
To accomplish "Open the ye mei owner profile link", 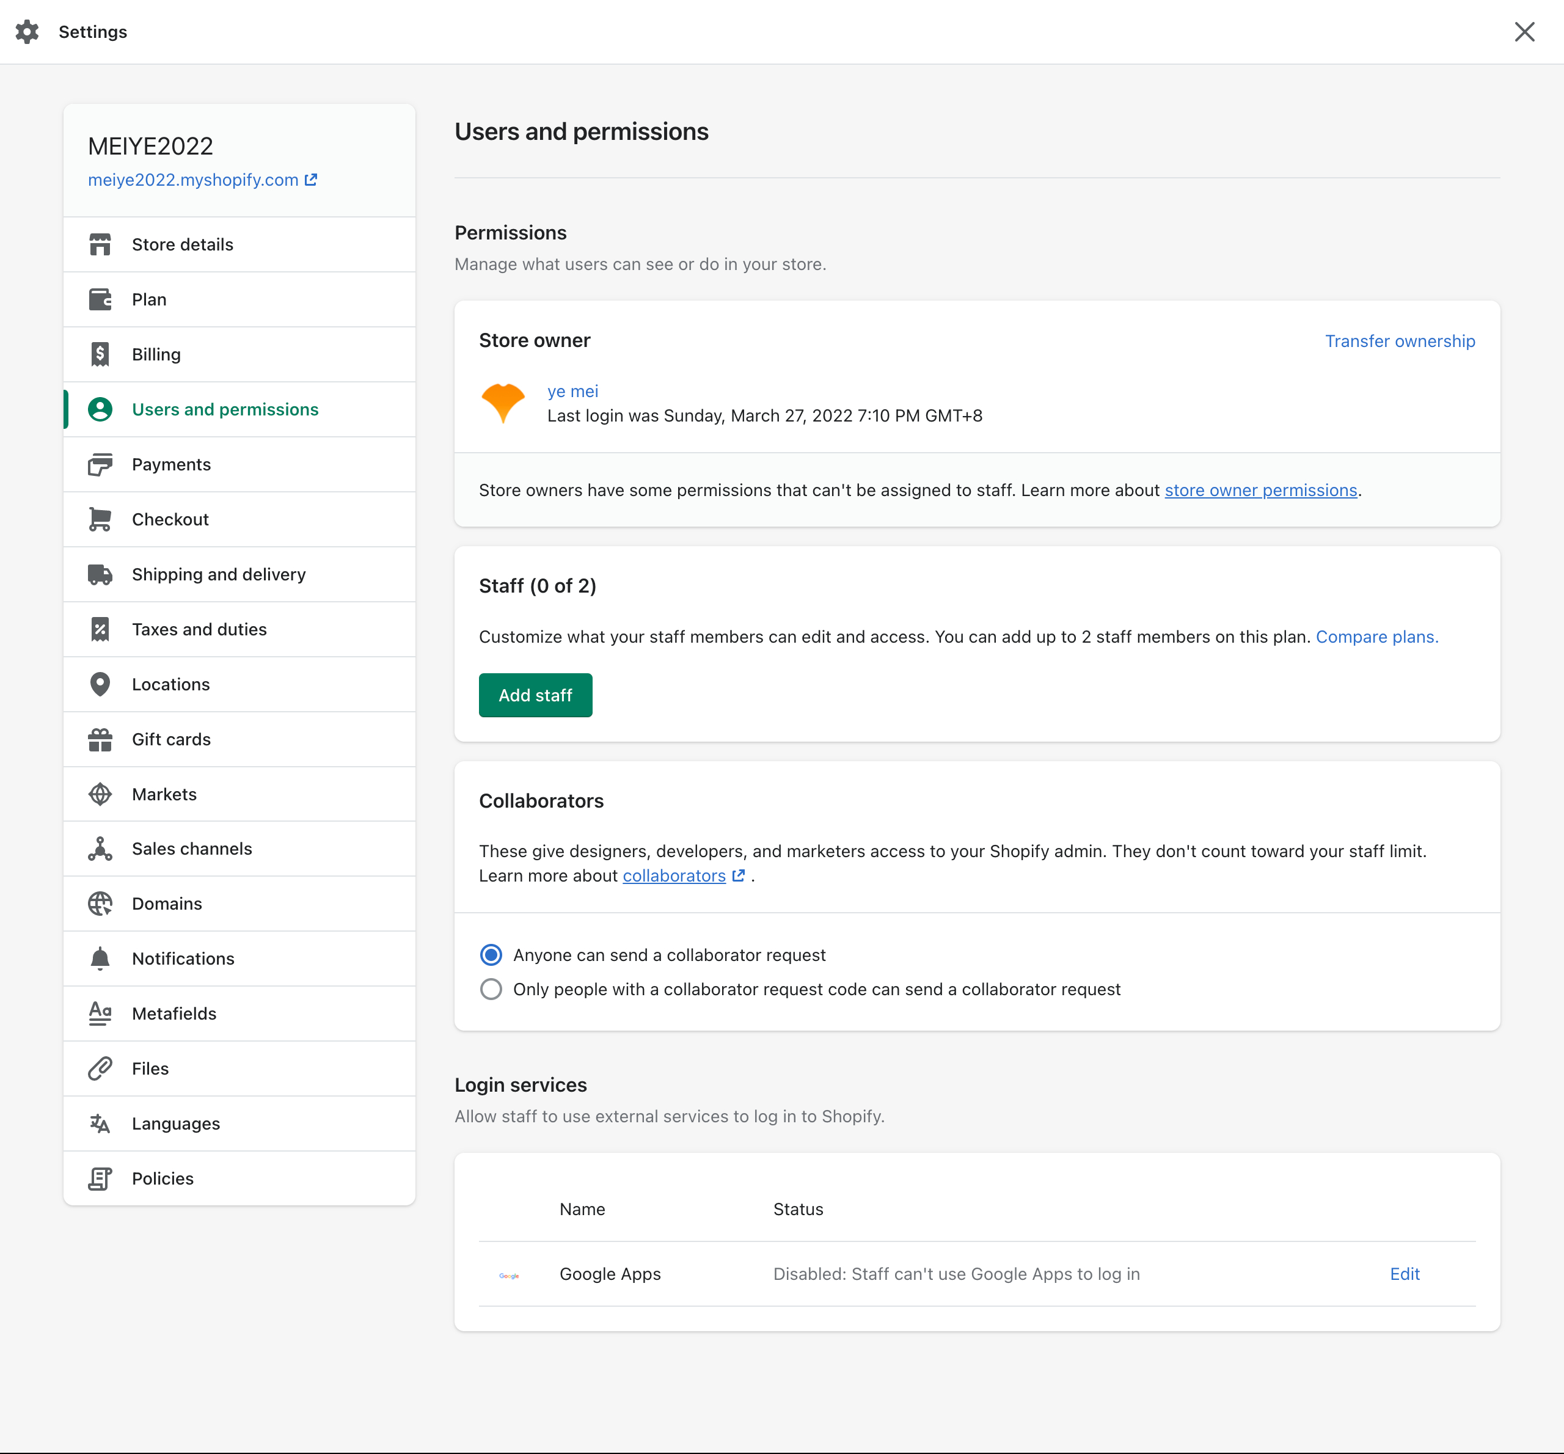I will [x=572, y=391].
